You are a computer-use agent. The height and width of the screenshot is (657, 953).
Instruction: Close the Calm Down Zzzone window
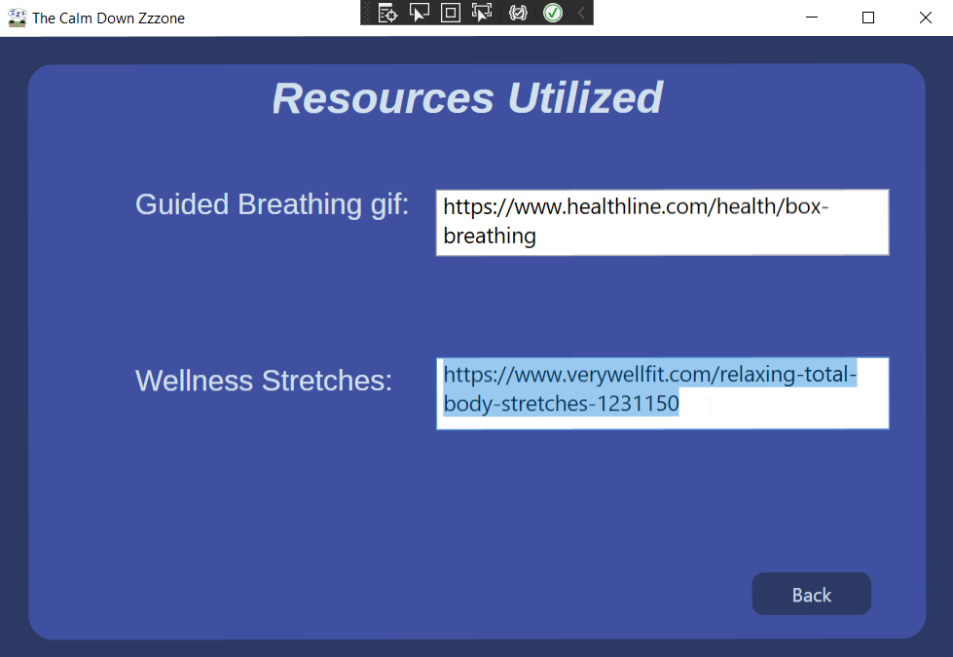[x=925, y=18]
